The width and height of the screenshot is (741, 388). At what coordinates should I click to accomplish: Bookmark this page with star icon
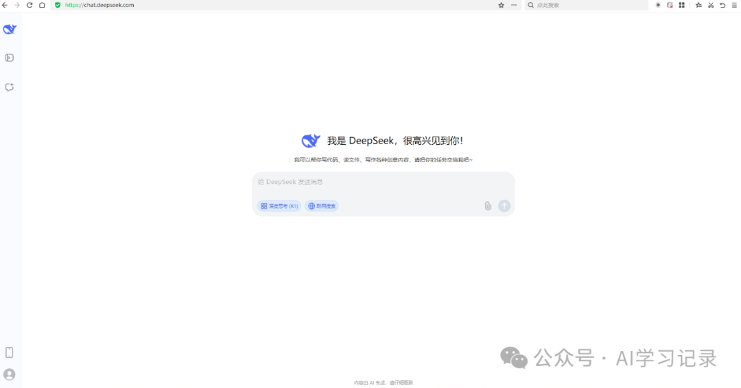[502, 5]
